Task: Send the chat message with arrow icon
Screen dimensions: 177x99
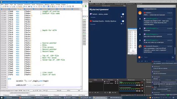Action: click(x=173, y=57)
